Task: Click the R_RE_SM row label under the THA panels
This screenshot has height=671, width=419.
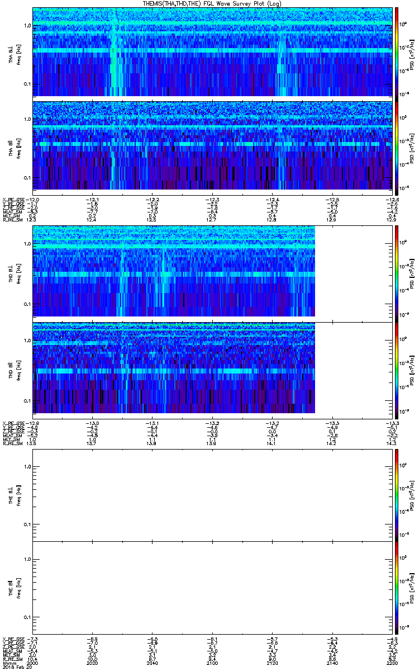Action: click(13, 219)
